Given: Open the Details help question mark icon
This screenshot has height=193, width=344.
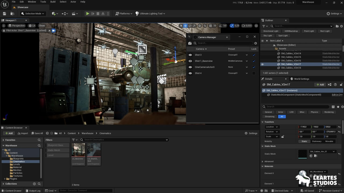Looking at the screenshot, I should [335, 85].
